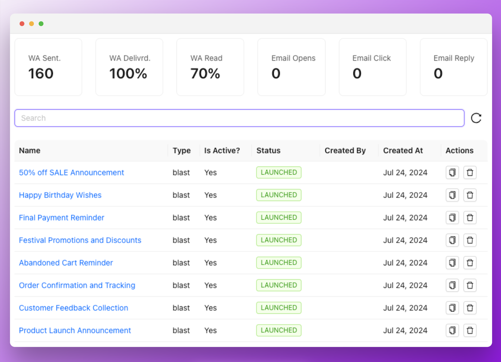Duplicate the Festival Promotions and Discounts campaign
Image resolution: width=501 pixels, height=362 pixels.
(452, 240)
